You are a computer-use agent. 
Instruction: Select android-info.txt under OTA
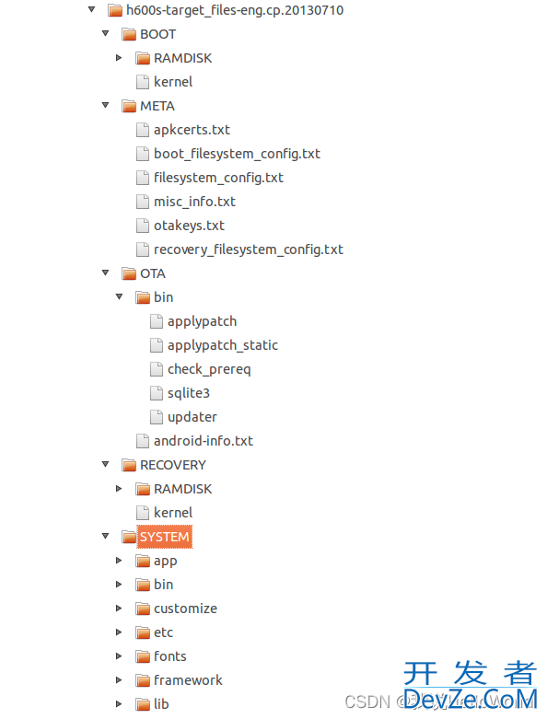[204, 441]
